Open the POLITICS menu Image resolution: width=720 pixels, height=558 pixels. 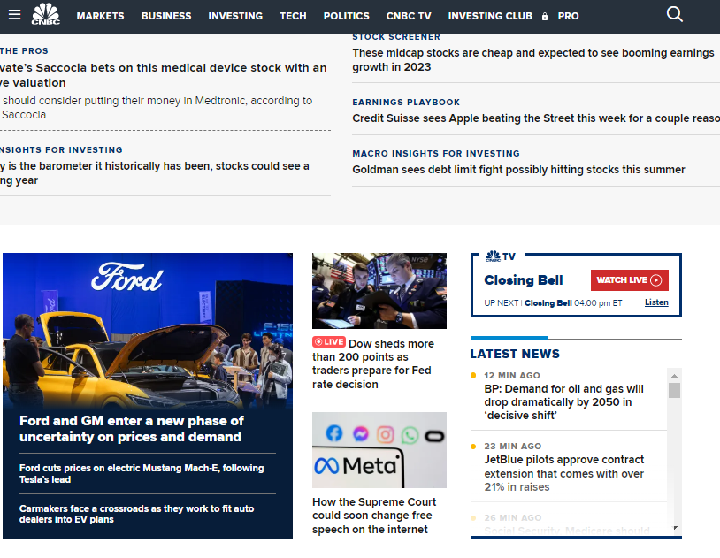(346, 16)
